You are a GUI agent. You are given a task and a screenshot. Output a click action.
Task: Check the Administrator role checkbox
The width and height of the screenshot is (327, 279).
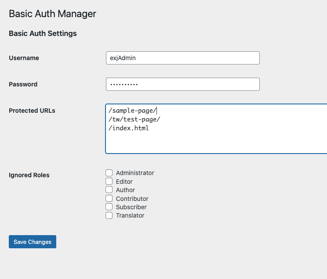[109, 173]
